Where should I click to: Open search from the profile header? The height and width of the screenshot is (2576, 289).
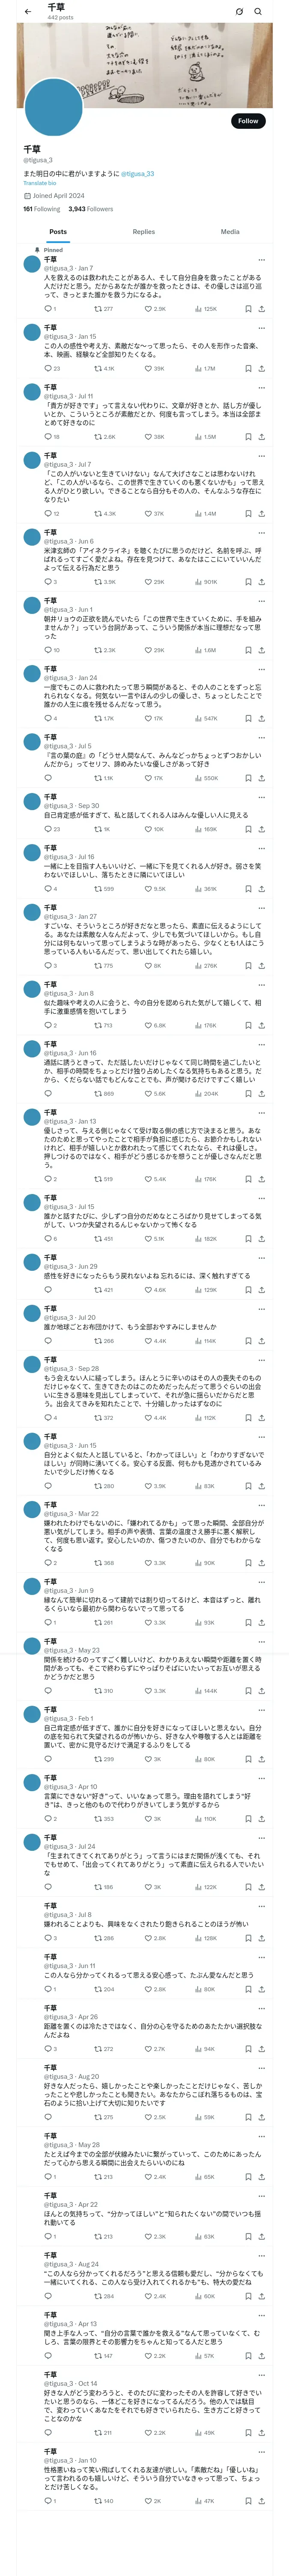click(258, 11)
